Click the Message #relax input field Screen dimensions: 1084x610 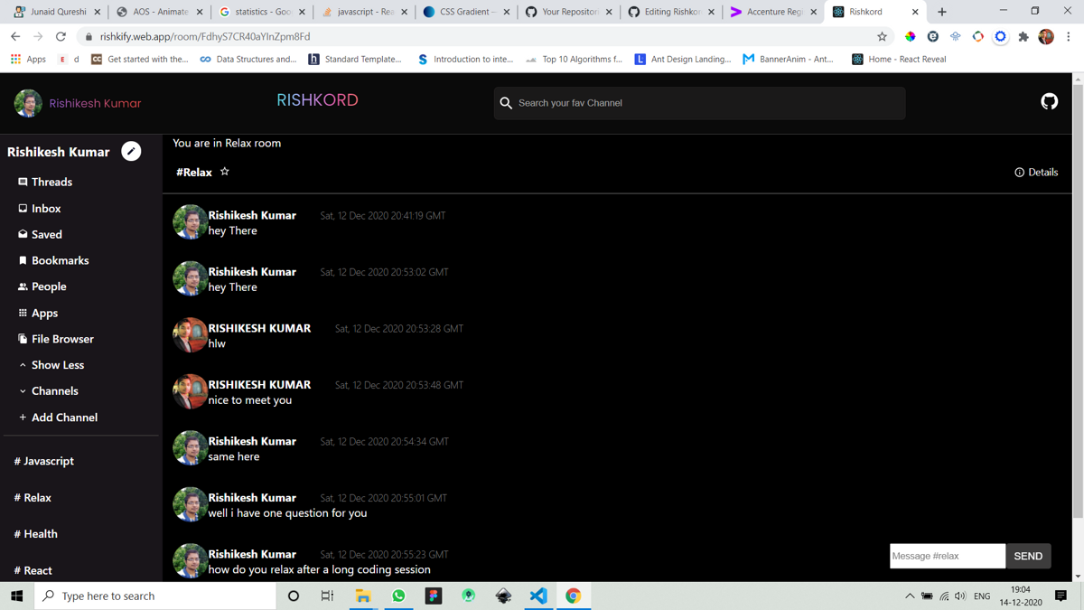pos(948,556)
